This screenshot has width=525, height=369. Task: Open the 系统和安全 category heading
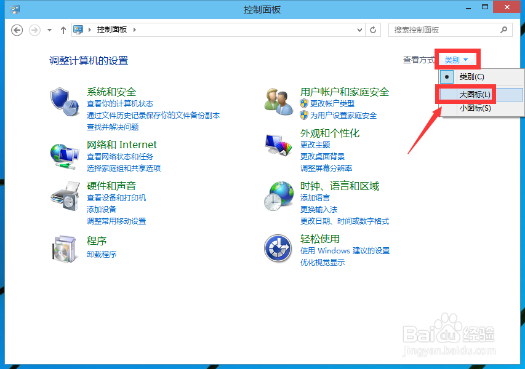111,92
